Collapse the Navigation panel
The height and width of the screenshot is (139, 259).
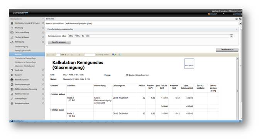click(x=43, y=19)
